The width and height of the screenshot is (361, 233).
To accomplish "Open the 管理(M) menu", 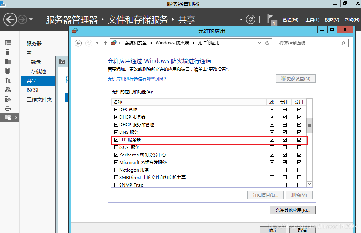I will pos(290,20).
